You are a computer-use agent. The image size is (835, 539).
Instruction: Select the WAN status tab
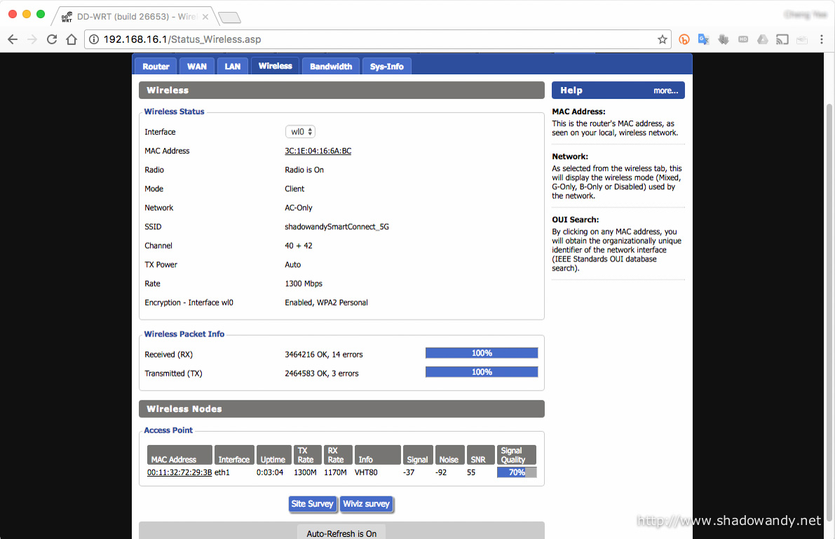click(x=197, y=67)
